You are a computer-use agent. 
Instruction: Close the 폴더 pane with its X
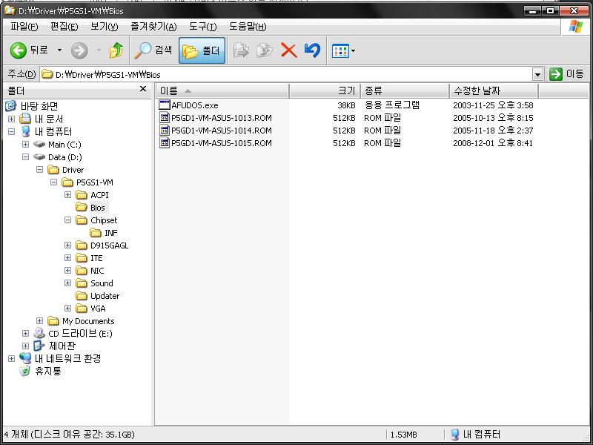tap(143, 89)
